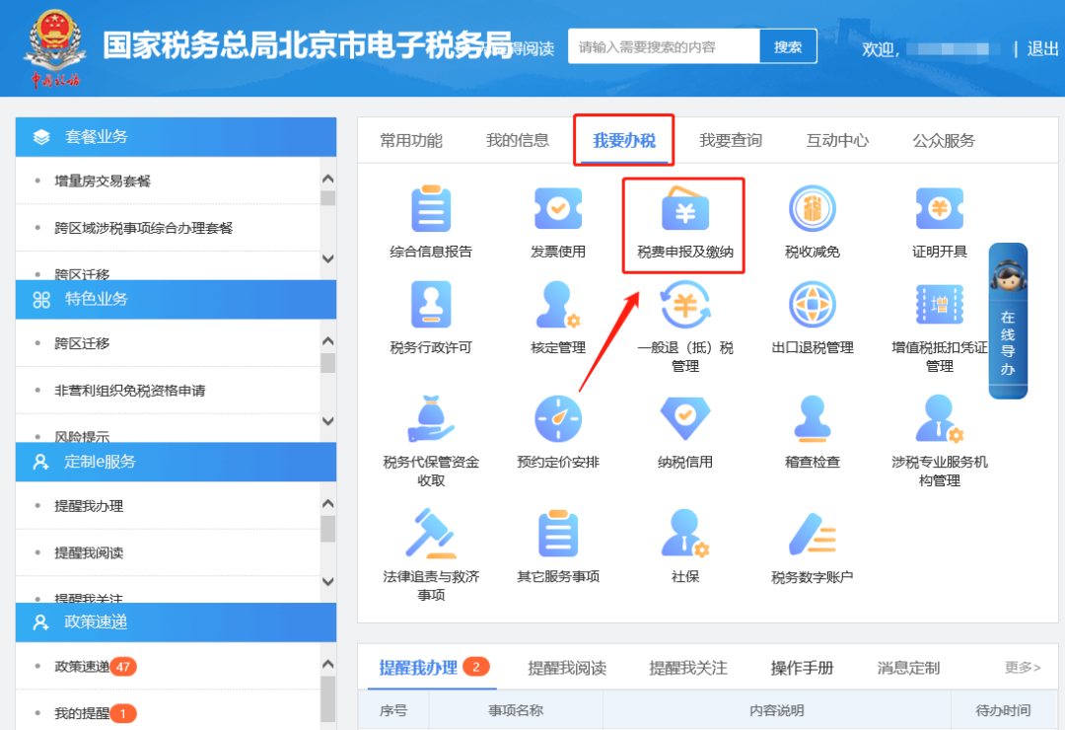Click up arrow in 定制e服务 list
This screenshot has height=730, width=1065.
tap(328, 504)
